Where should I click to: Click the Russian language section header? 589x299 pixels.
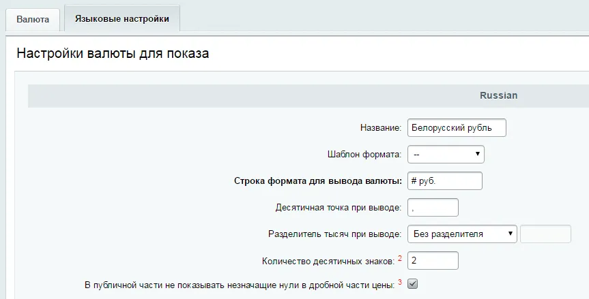pos(498,96)
